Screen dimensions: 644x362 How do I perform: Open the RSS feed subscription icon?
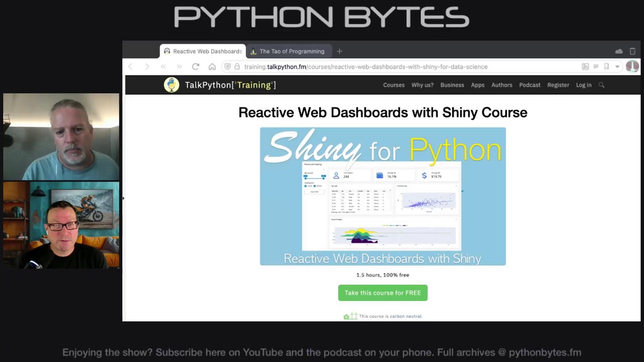pos(585,66)
